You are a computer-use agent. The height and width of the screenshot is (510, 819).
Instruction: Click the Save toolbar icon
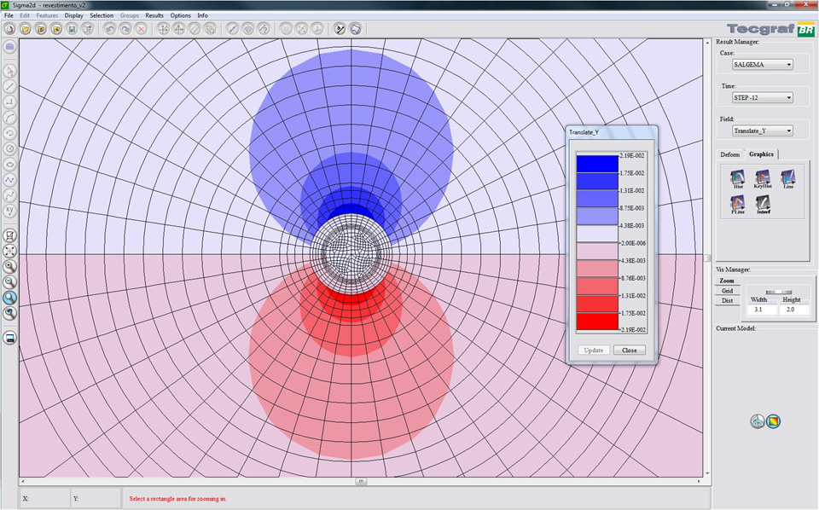(72, 29)
